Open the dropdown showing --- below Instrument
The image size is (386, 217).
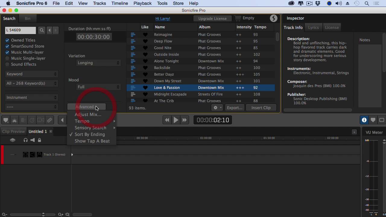[x=31, y=107]
